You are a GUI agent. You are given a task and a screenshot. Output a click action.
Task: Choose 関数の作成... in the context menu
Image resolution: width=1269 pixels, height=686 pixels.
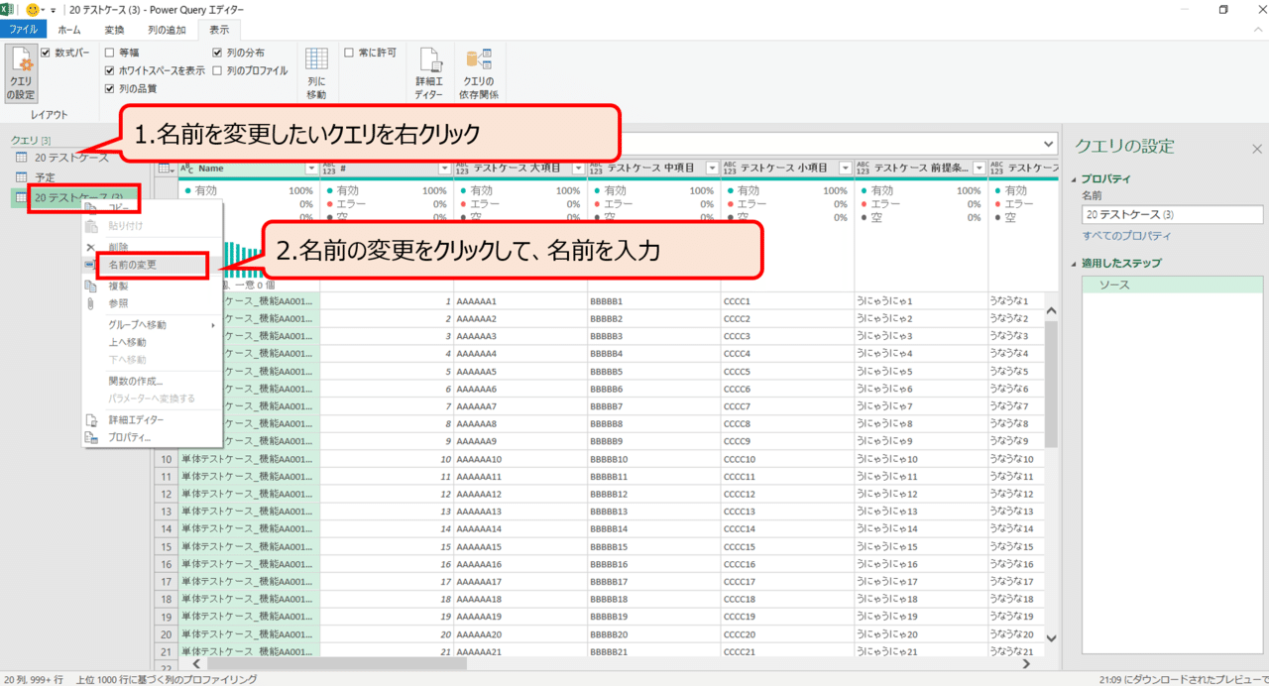[152, 381]
